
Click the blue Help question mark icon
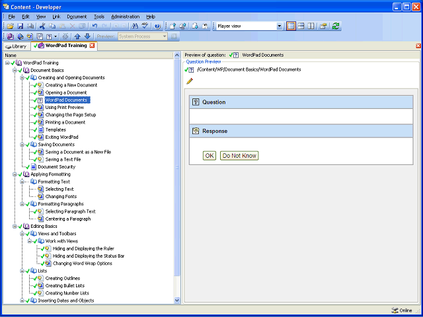tap(157, 26)
